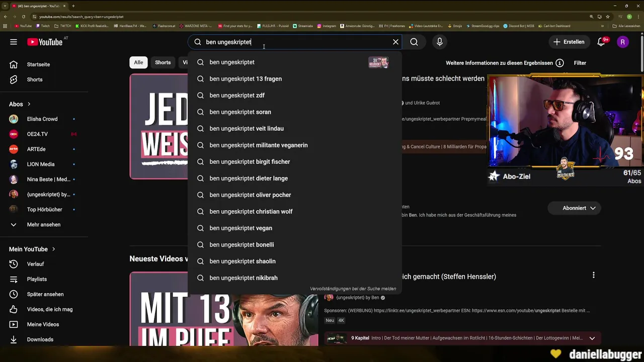The width and height of the screenshot is (644, 362).
Task: Choose suggestion 'ben ungeskriptet zdf'
Action: [x=294, y=95]
